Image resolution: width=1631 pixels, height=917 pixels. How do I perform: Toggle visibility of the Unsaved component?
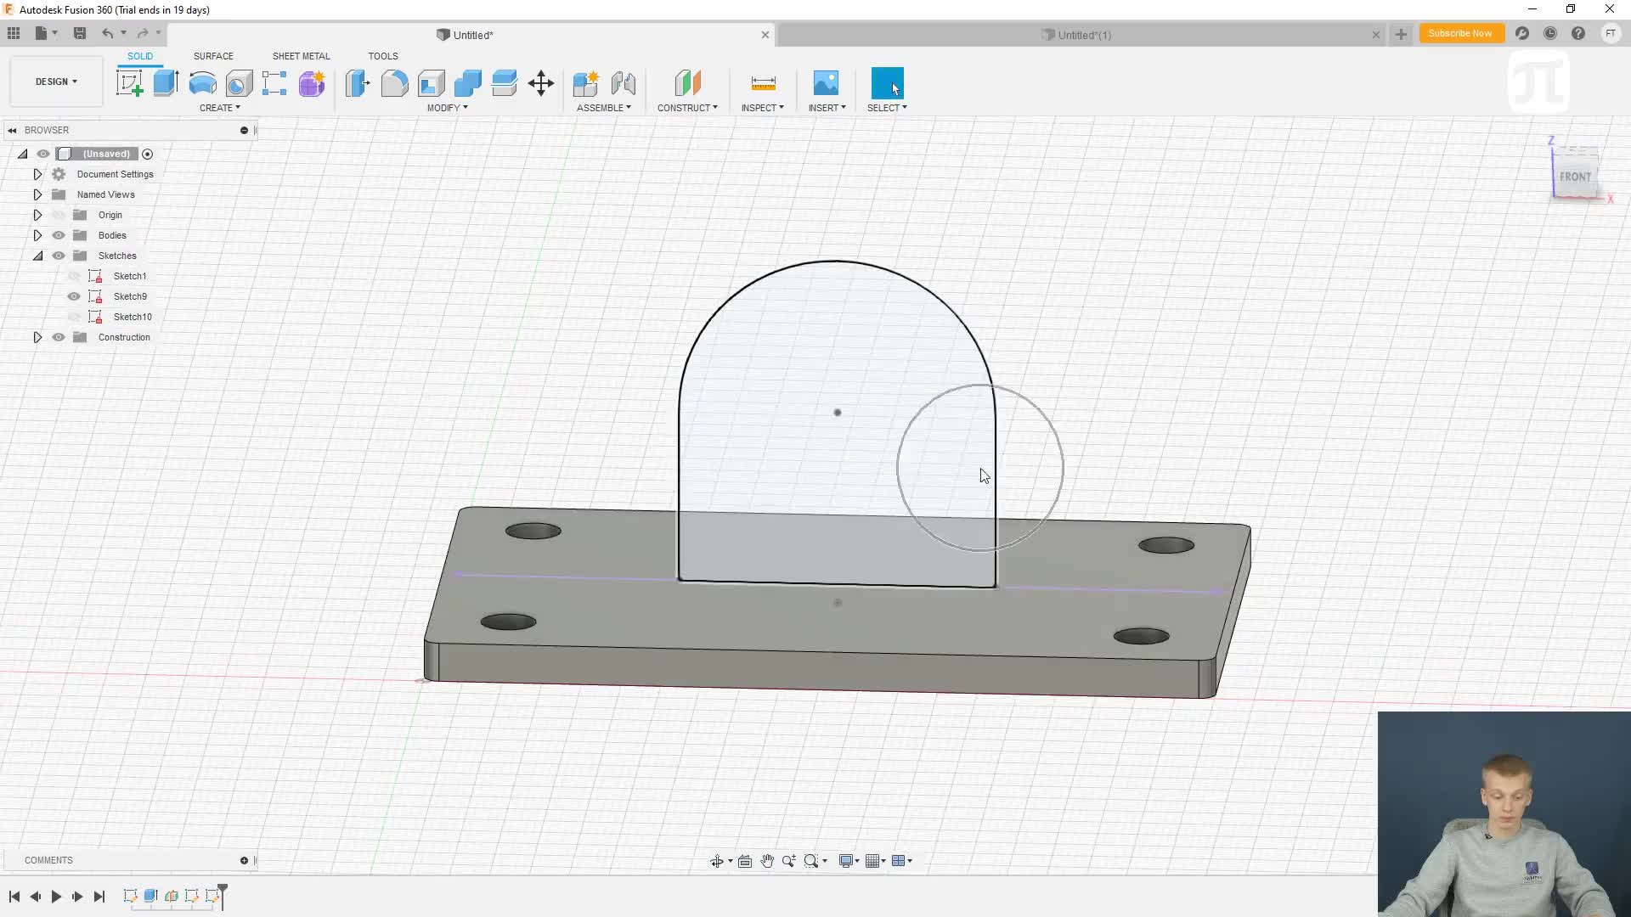[x=43, y=154]
